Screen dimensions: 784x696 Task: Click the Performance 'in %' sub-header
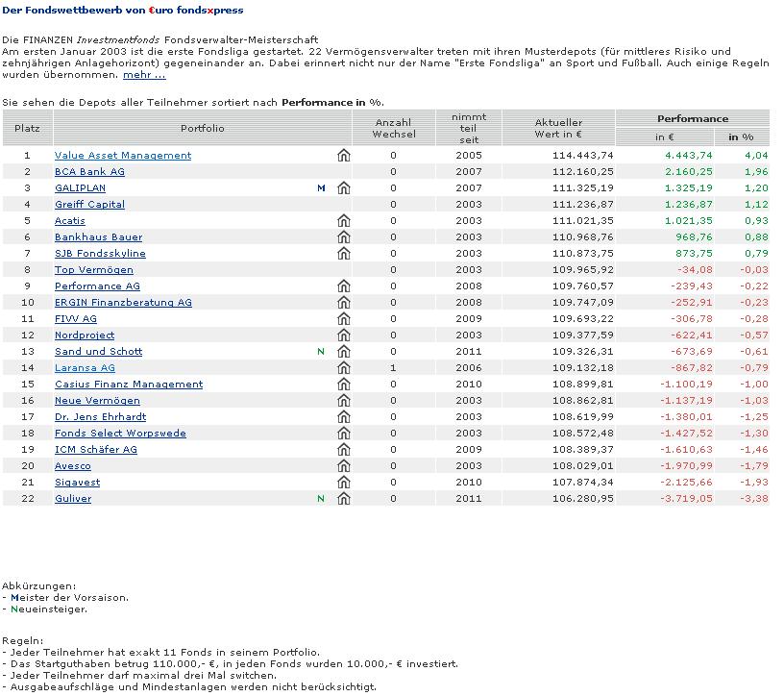742,137
